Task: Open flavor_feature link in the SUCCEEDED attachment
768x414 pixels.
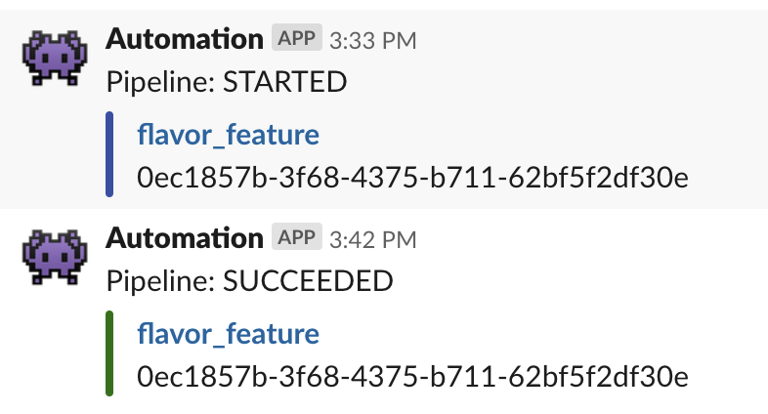Action: (229, 334)
